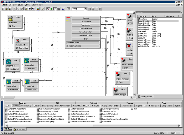Click the Lost Ownership exit button

pyautogui.click(x=86, y=29)
